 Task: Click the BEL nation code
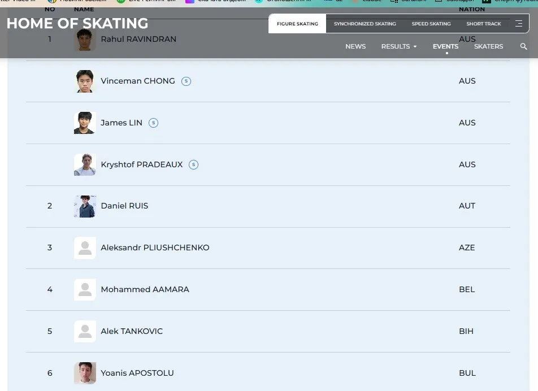point(467,289)
